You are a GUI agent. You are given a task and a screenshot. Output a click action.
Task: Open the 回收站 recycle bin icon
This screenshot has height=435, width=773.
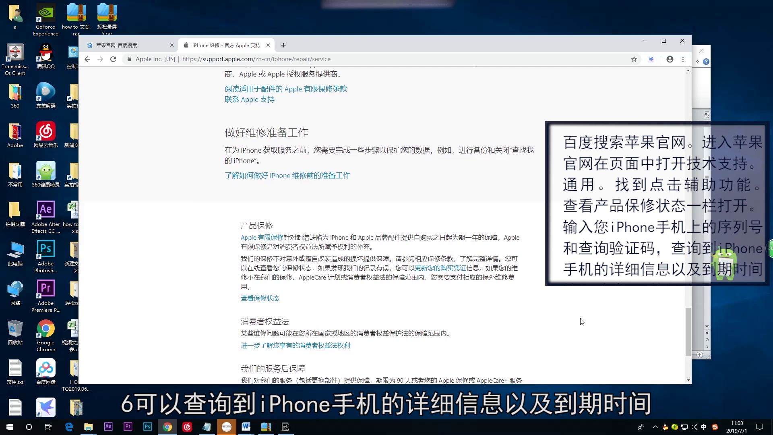click(15, 332)
